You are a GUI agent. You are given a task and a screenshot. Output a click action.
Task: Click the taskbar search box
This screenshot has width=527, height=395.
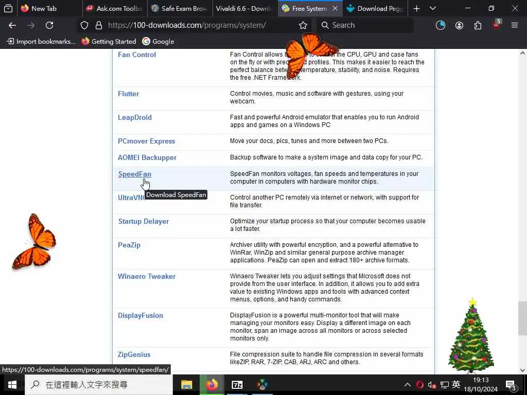coord(98,385)
